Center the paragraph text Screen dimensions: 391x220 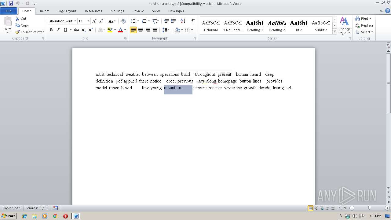pos(141,30)
